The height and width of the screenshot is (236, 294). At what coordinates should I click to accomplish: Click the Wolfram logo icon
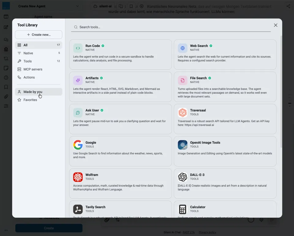pos(78,177)
